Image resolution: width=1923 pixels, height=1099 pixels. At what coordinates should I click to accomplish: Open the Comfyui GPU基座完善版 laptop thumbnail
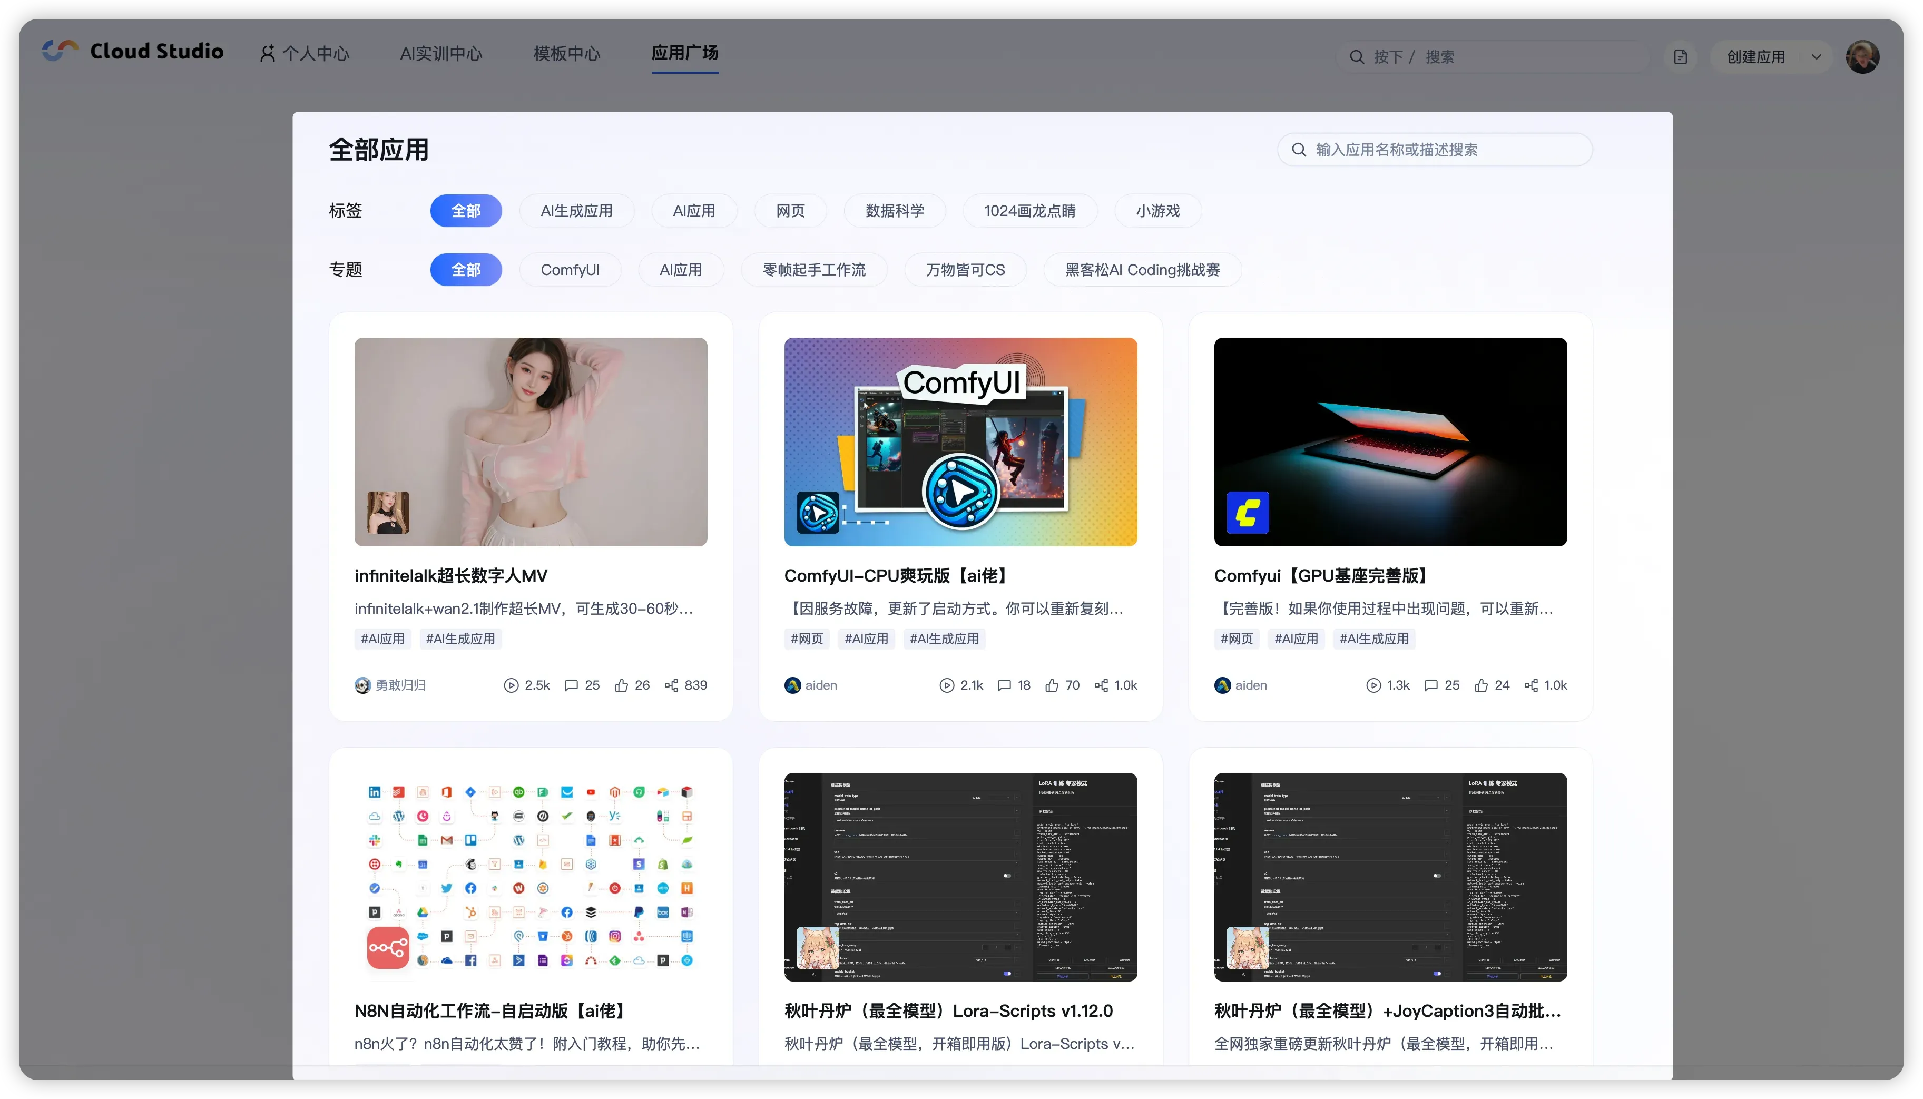point(1389,441)
